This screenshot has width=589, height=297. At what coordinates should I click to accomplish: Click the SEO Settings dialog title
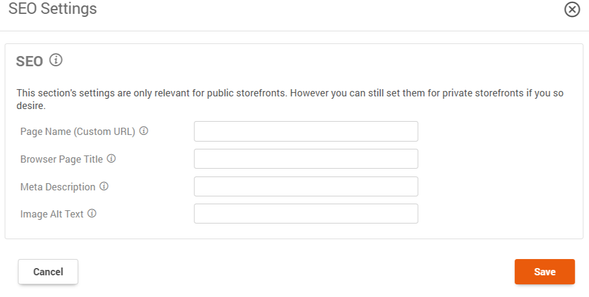(52, 8)
